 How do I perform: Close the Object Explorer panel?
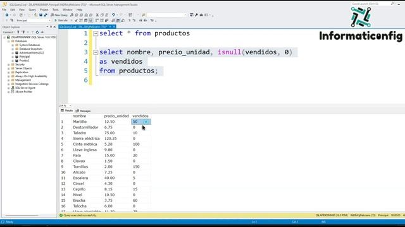tap(54, 26)
